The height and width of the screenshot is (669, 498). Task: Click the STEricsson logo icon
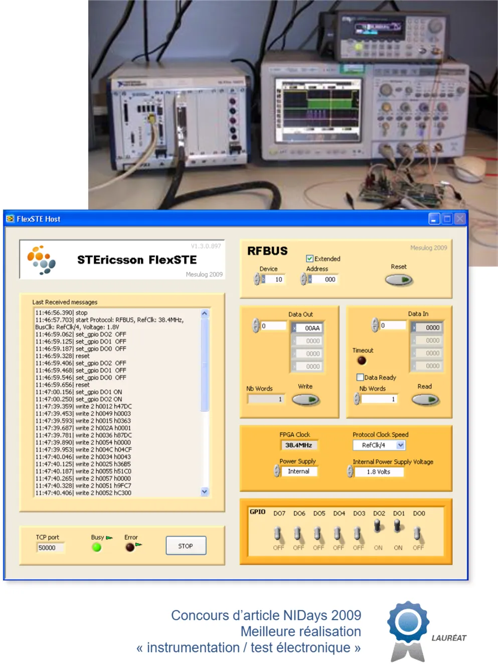coord(42,259)
